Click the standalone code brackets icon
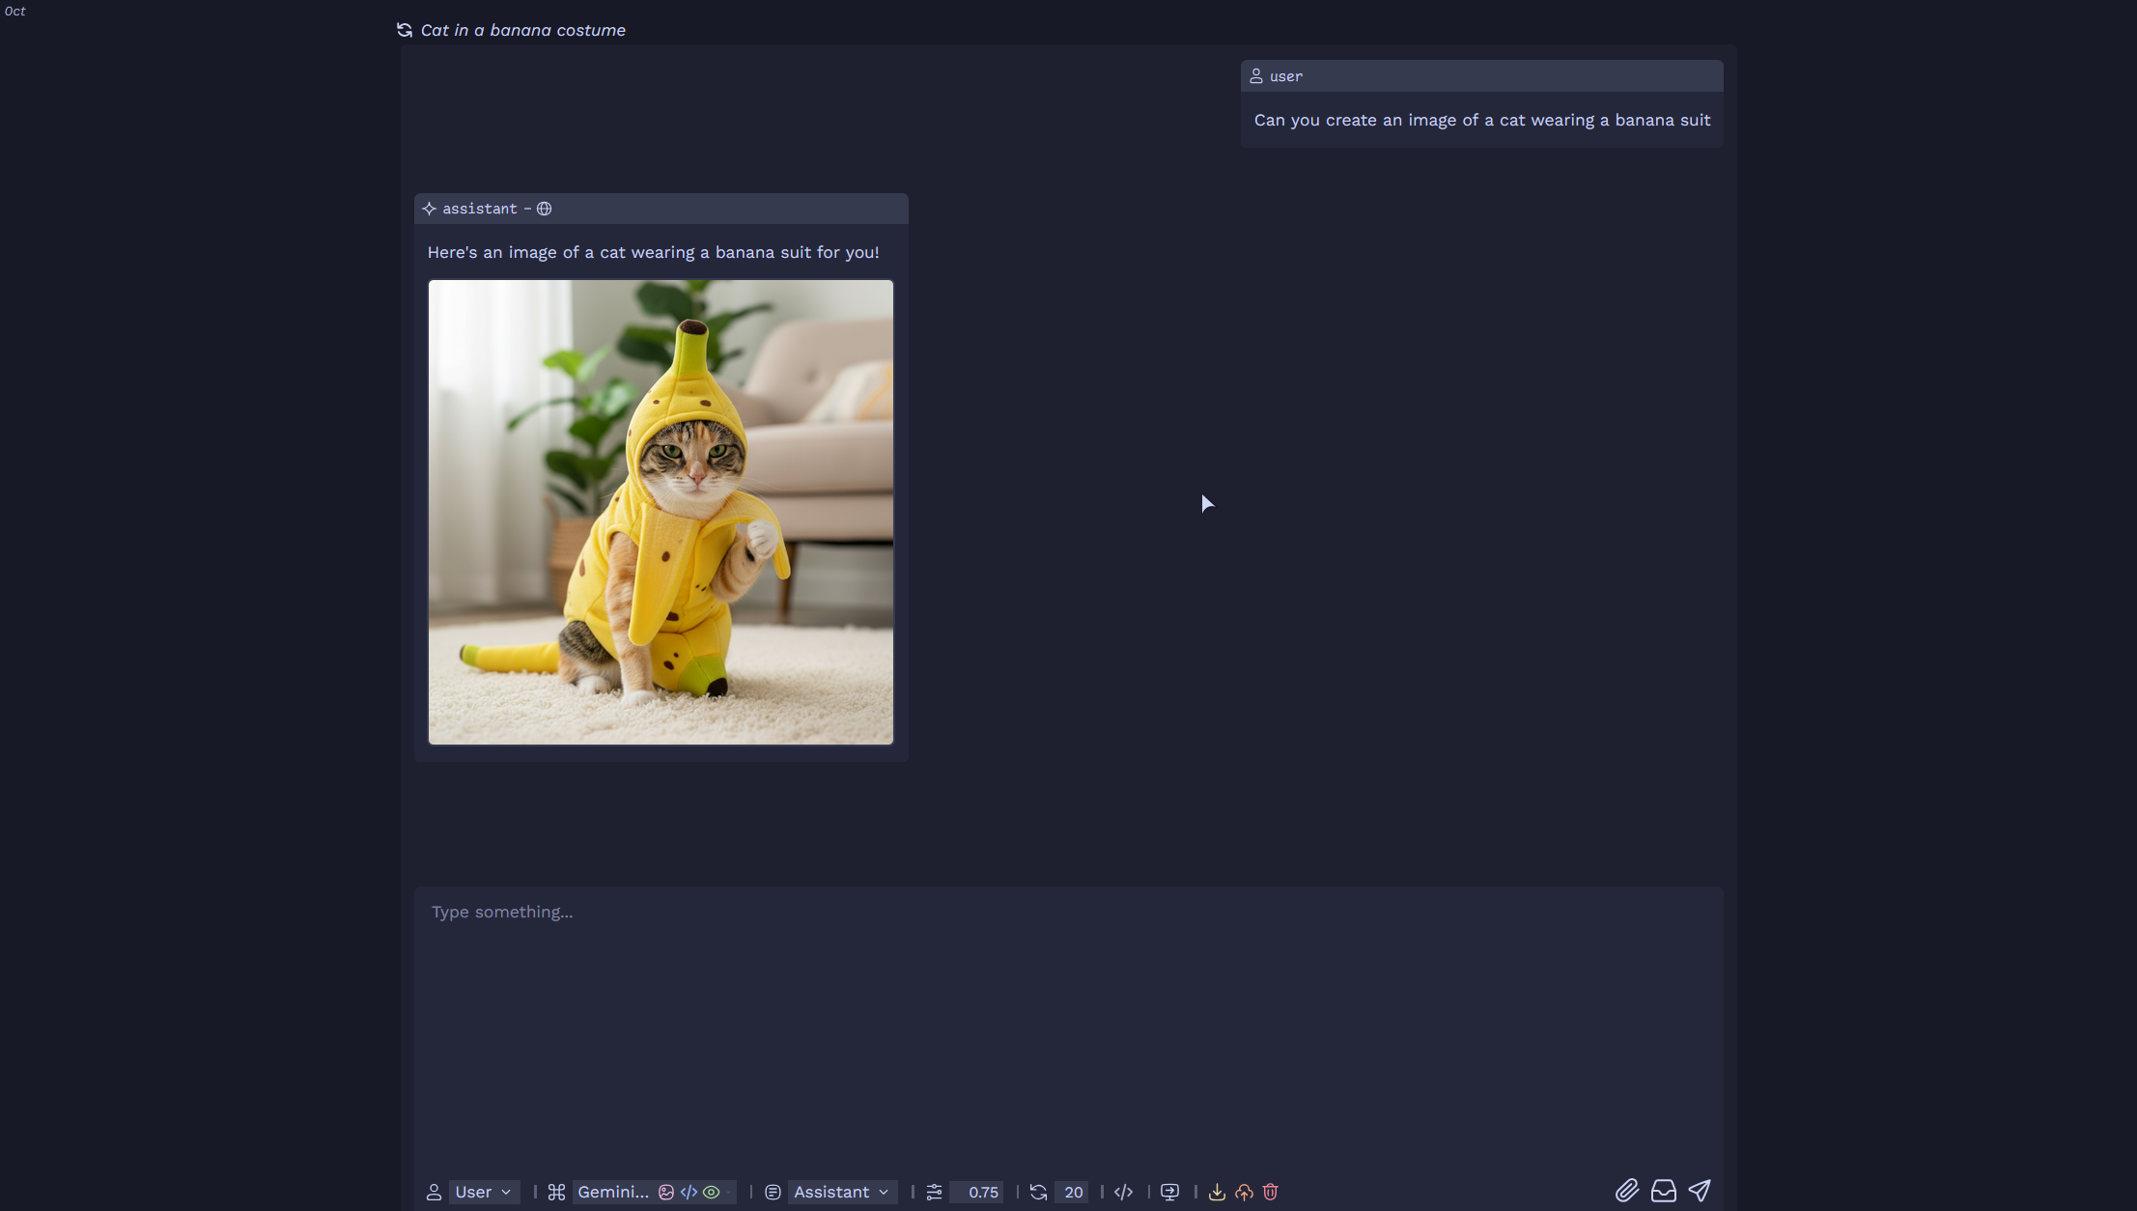 [x=1123, y=1192]
